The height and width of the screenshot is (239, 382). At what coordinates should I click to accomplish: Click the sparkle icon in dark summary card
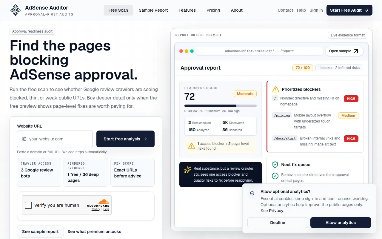(188, 170)
